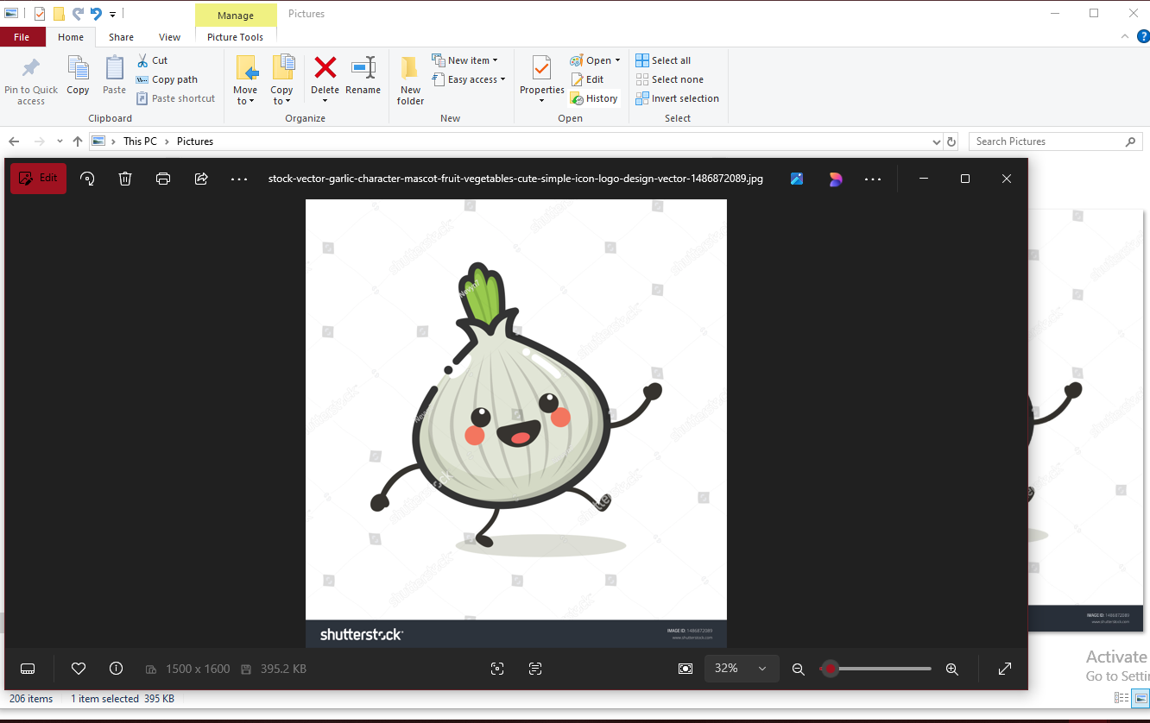Switch to the View ribbon tab
Screen dimensions: 1150x723
[170, 37]
